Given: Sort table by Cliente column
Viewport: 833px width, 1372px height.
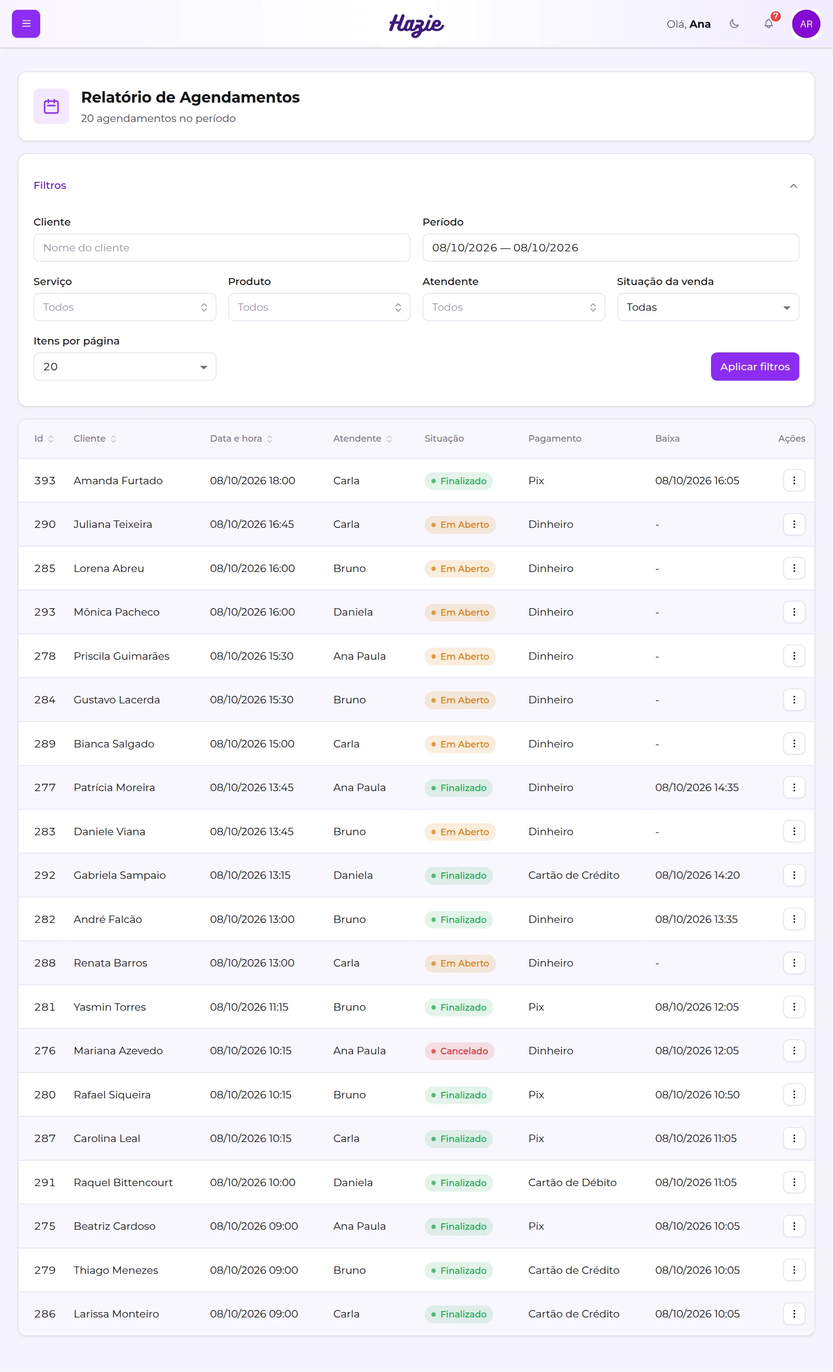Looking at the screenshot, I should [x=95, y=439].
